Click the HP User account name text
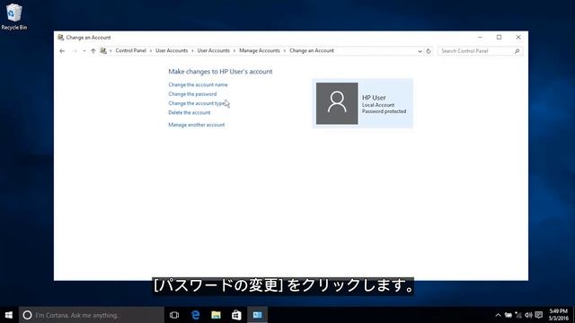 pyautogui.click(x=374, y=98)
